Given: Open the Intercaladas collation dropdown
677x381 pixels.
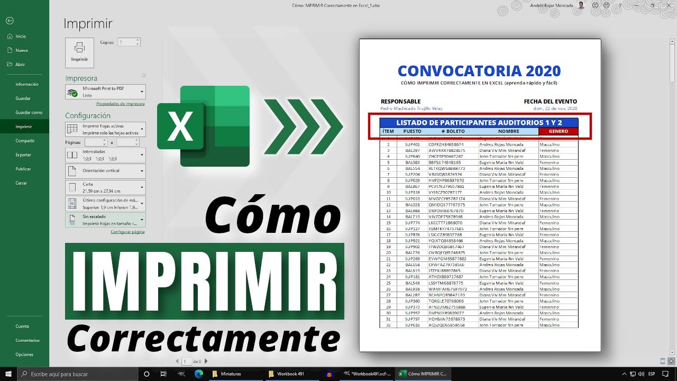Looking at the screenshot, I should pyautogui.click(x=105, y=155).
